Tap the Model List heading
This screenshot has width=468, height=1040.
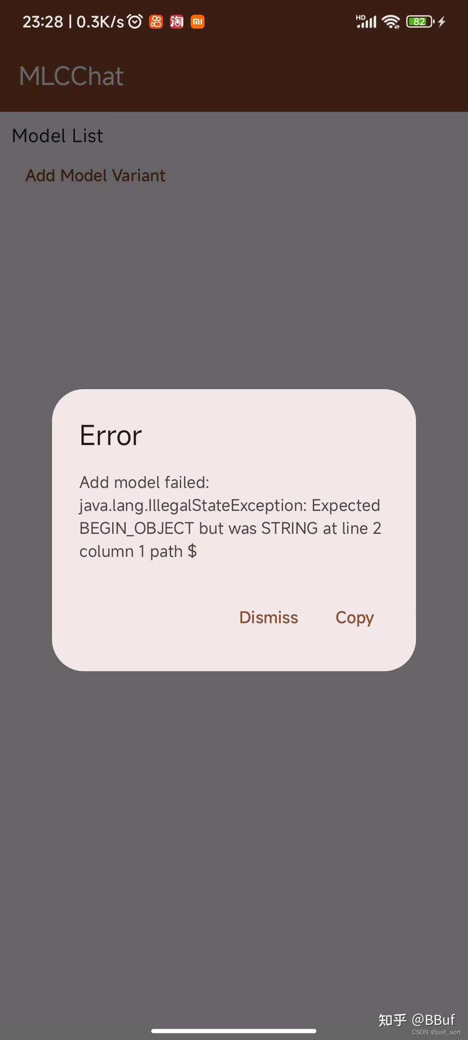click(58, 136)
